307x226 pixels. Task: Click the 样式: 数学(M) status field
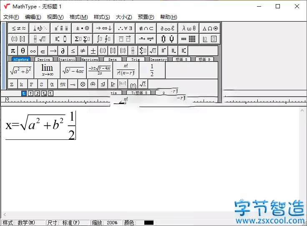point(23,223)
